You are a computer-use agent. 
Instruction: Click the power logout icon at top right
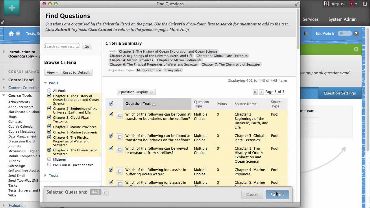coord(365,4)
